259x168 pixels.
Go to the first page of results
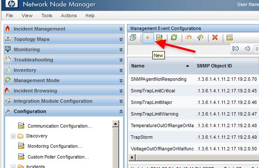(236, 49)
